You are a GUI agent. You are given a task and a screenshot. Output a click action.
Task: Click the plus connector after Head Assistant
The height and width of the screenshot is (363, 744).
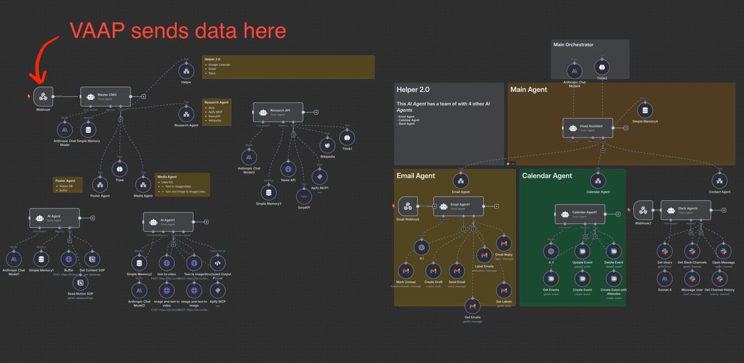(x=627, y=127)
